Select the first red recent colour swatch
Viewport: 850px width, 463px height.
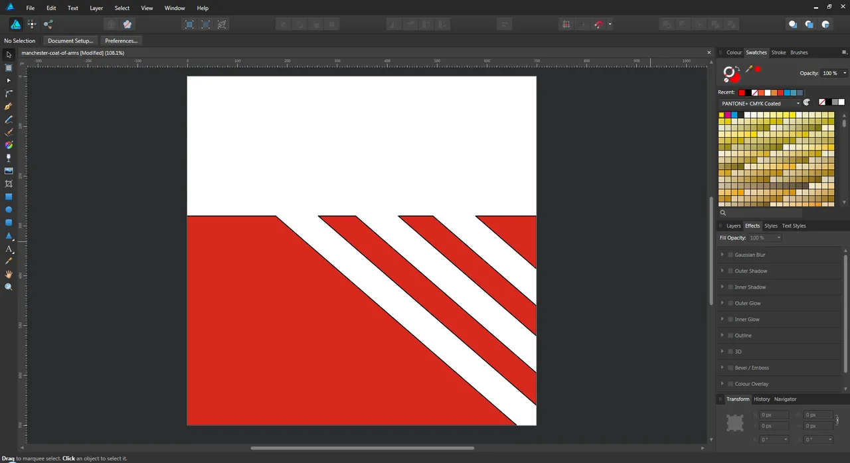point(742,93)
